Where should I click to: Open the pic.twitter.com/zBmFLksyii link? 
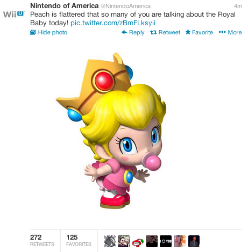click(113, 23)
